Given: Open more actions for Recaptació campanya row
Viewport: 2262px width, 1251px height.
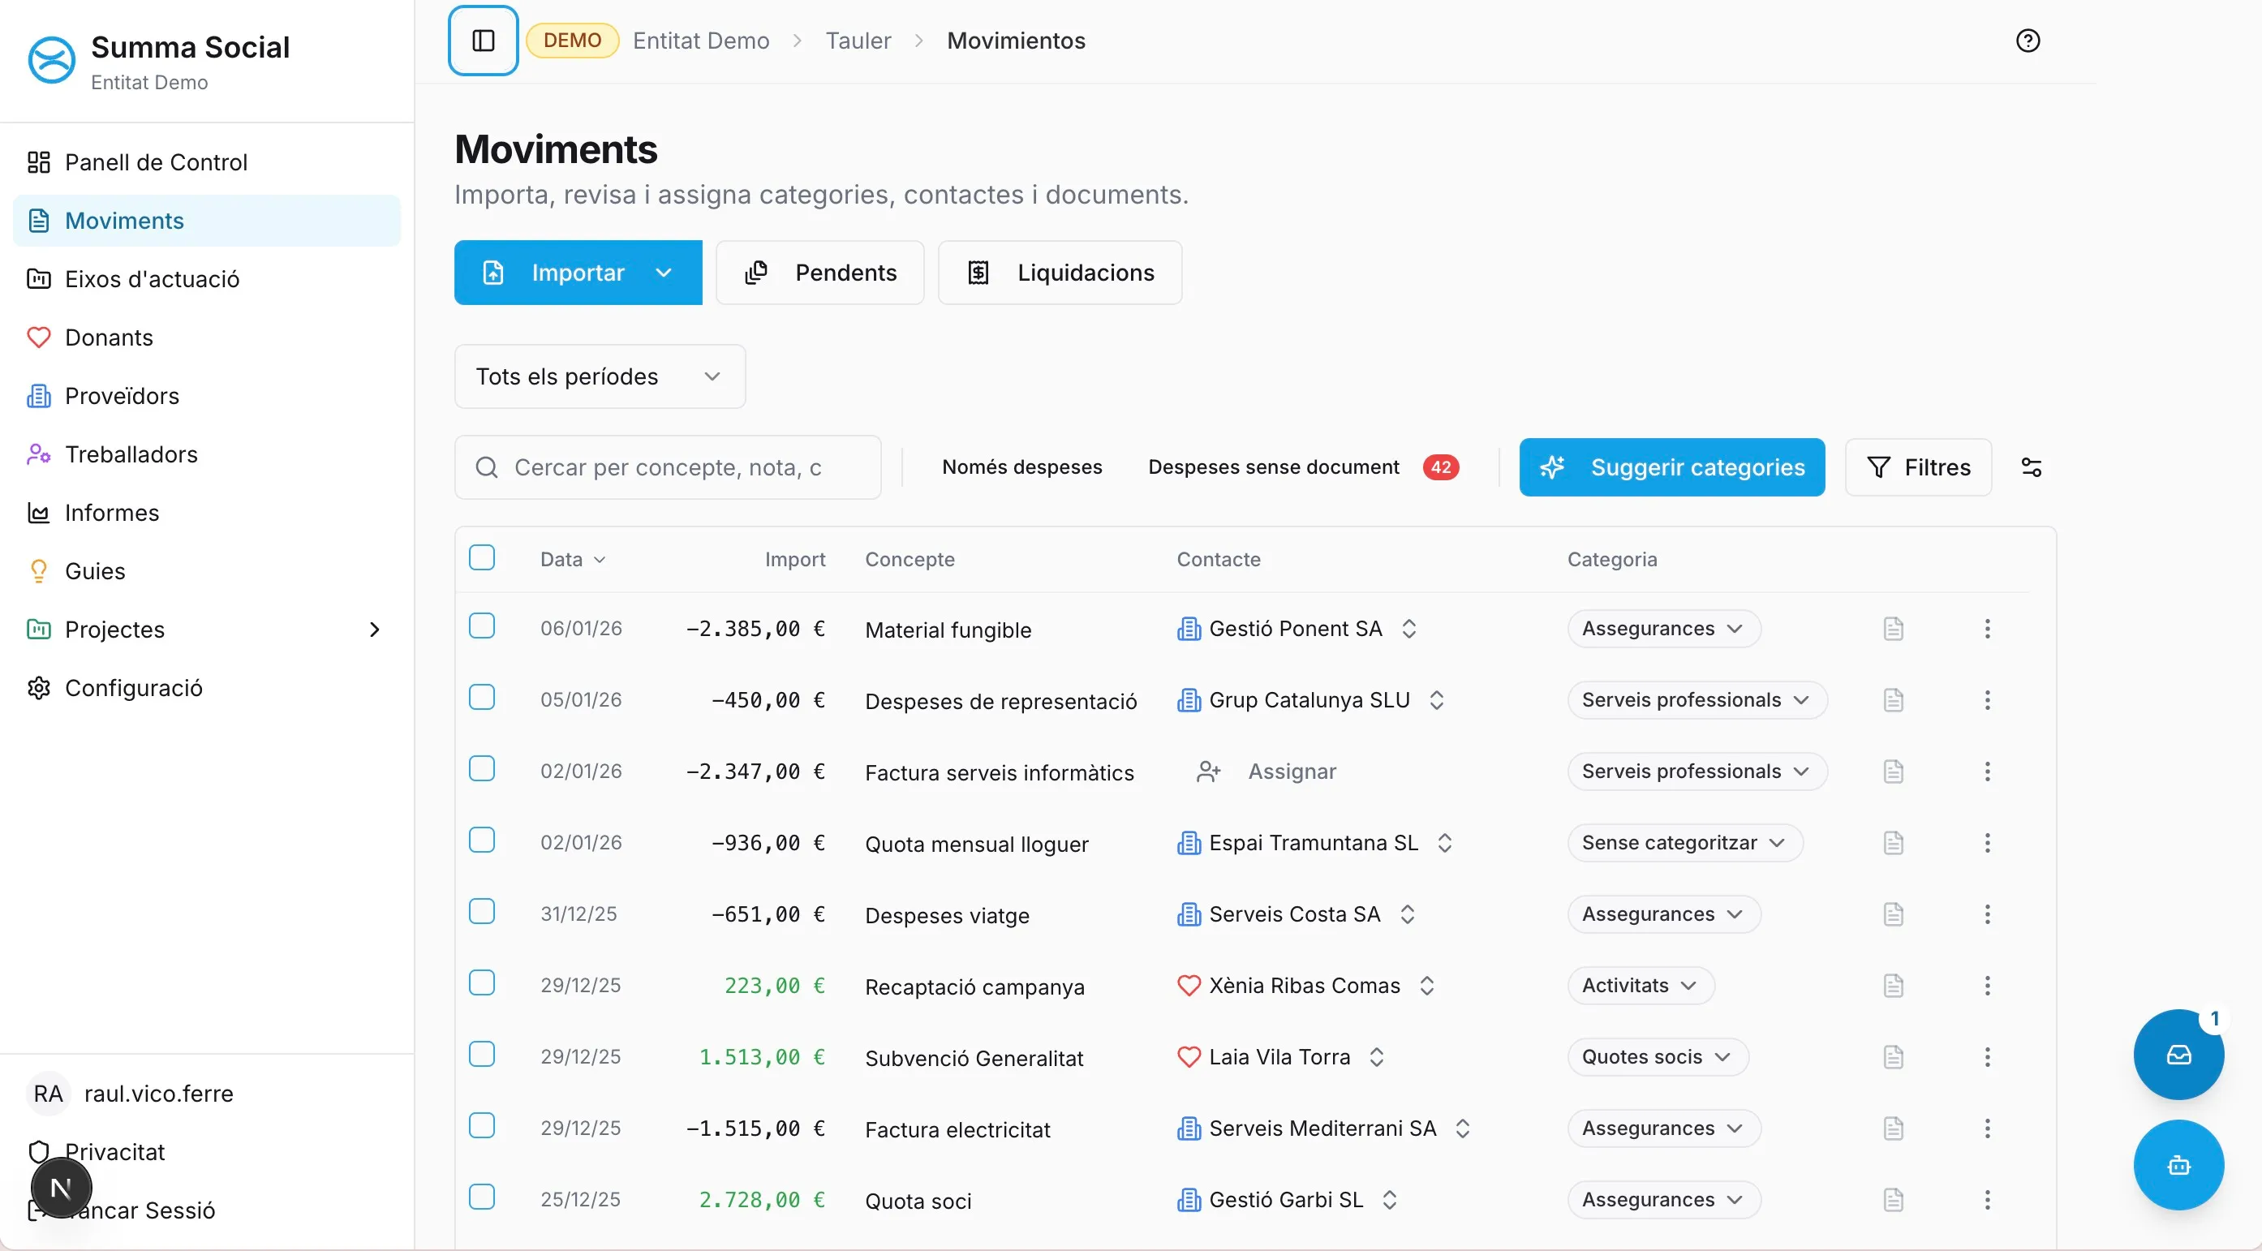Looking at the screenshot, I should click(x=1987, y=985).
